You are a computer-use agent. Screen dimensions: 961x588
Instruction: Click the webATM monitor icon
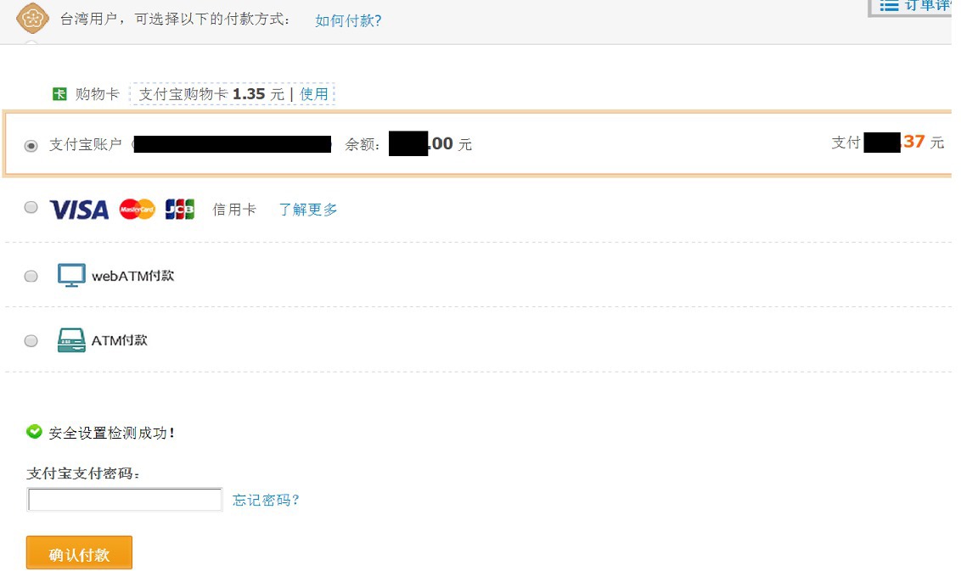[x=71, y=276]
